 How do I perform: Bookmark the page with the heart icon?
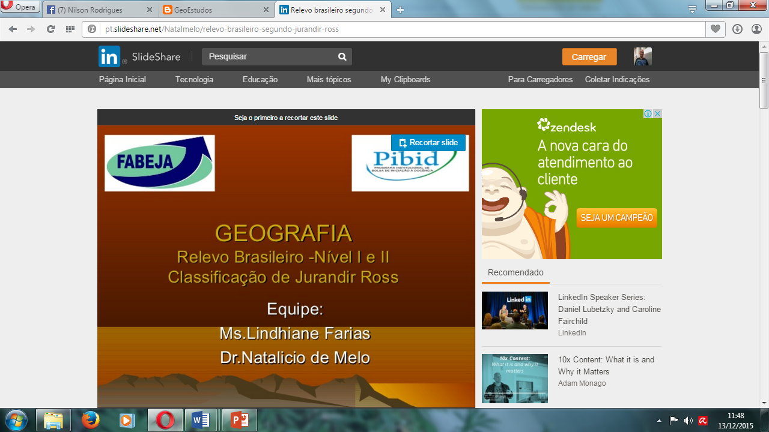(x=716, y=29)
